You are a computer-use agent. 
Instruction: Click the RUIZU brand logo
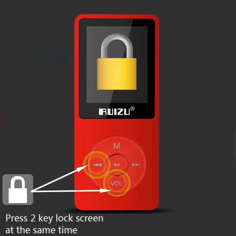point(114,112)
